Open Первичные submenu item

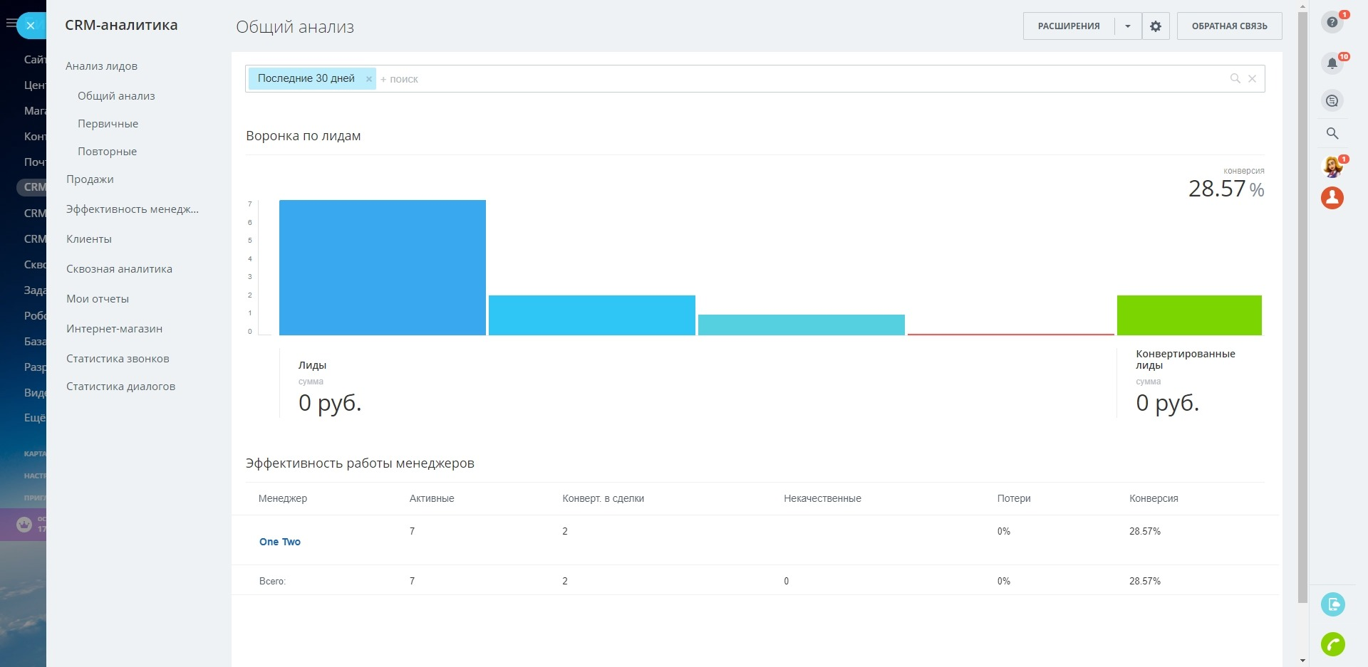108,124
